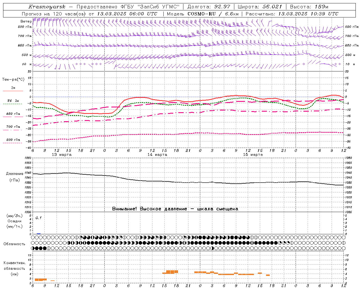360x288 pixels.
Task: Click the Долгота: 92.97 value
Action: pos(209,7)
